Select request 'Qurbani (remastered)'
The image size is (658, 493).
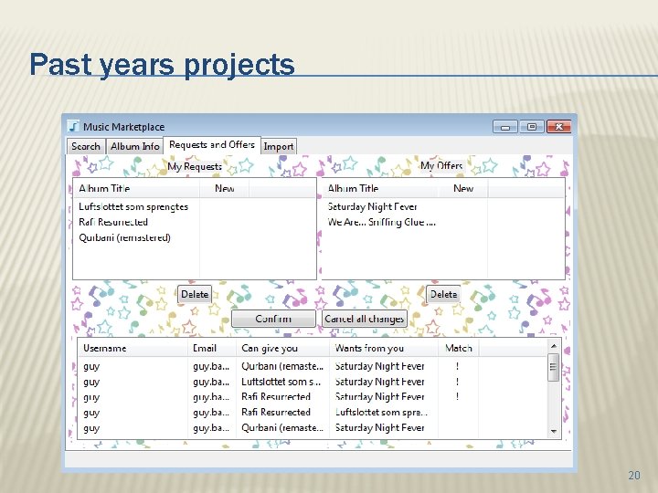click(124, 237)
